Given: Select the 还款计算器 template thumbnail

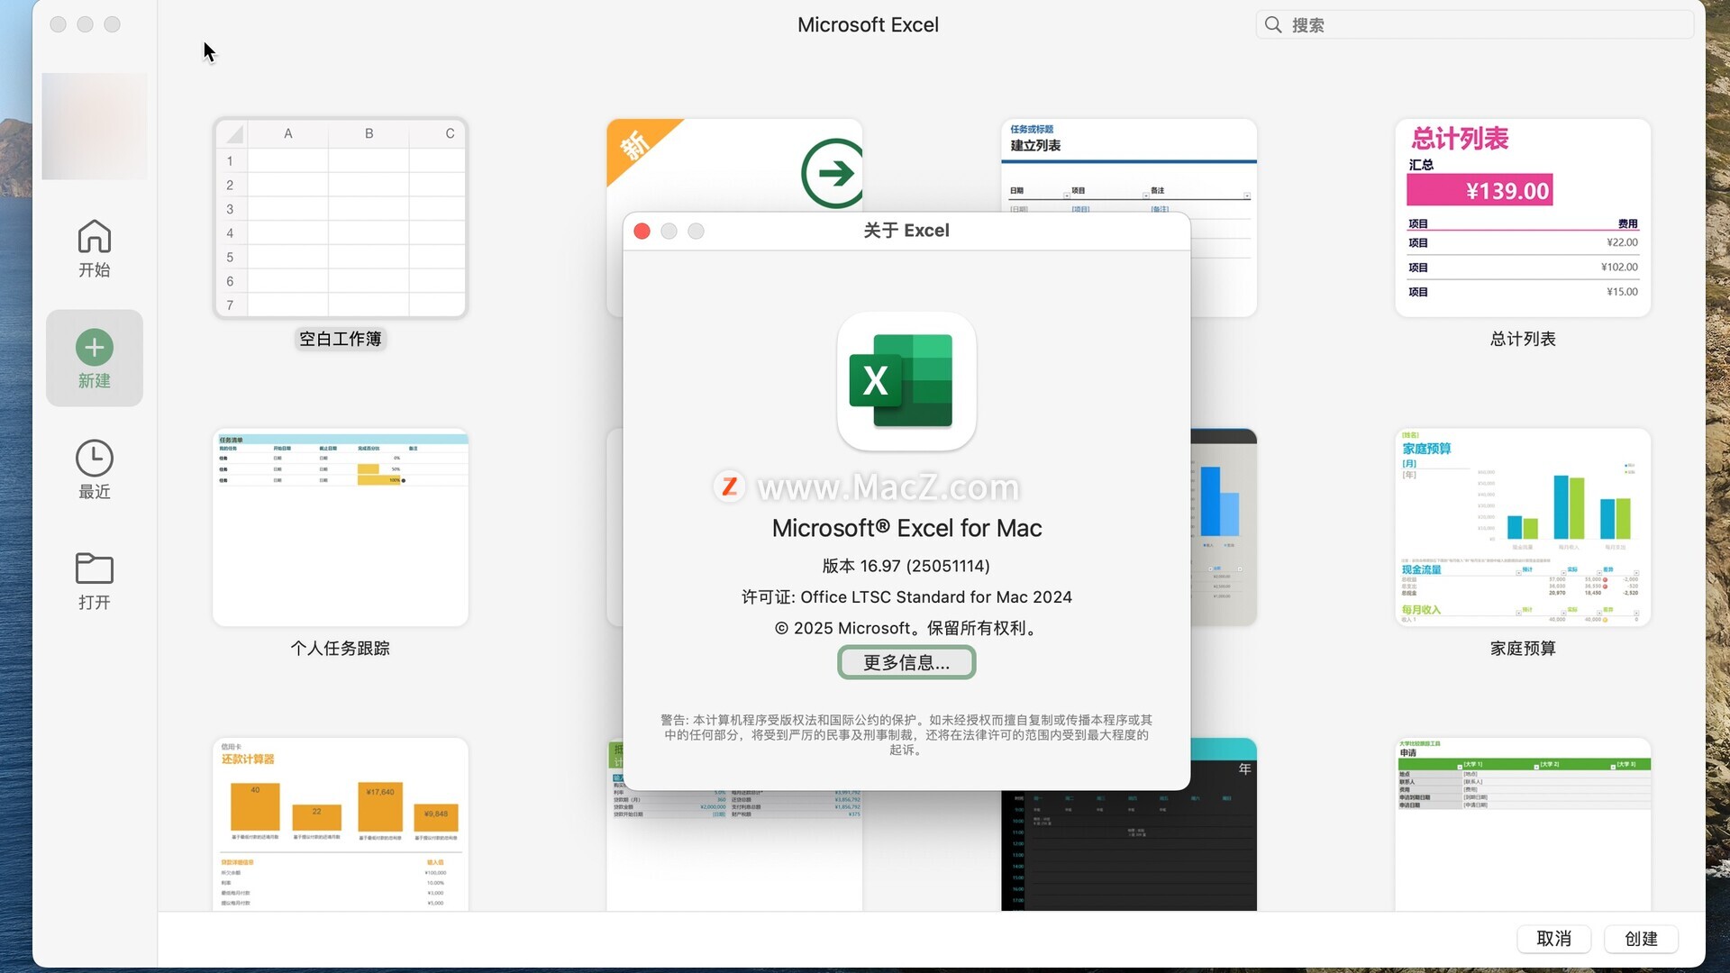Looking at the screenshot, I should click(341, 824).
